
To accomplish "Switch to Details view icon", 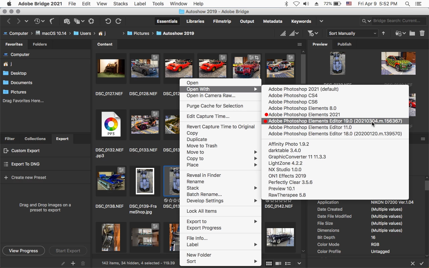I will click(278, 263).
